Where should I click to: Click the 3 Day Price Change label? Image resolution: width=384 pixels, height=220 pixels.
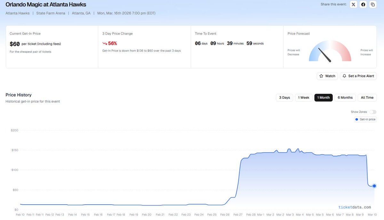[117, 34]
